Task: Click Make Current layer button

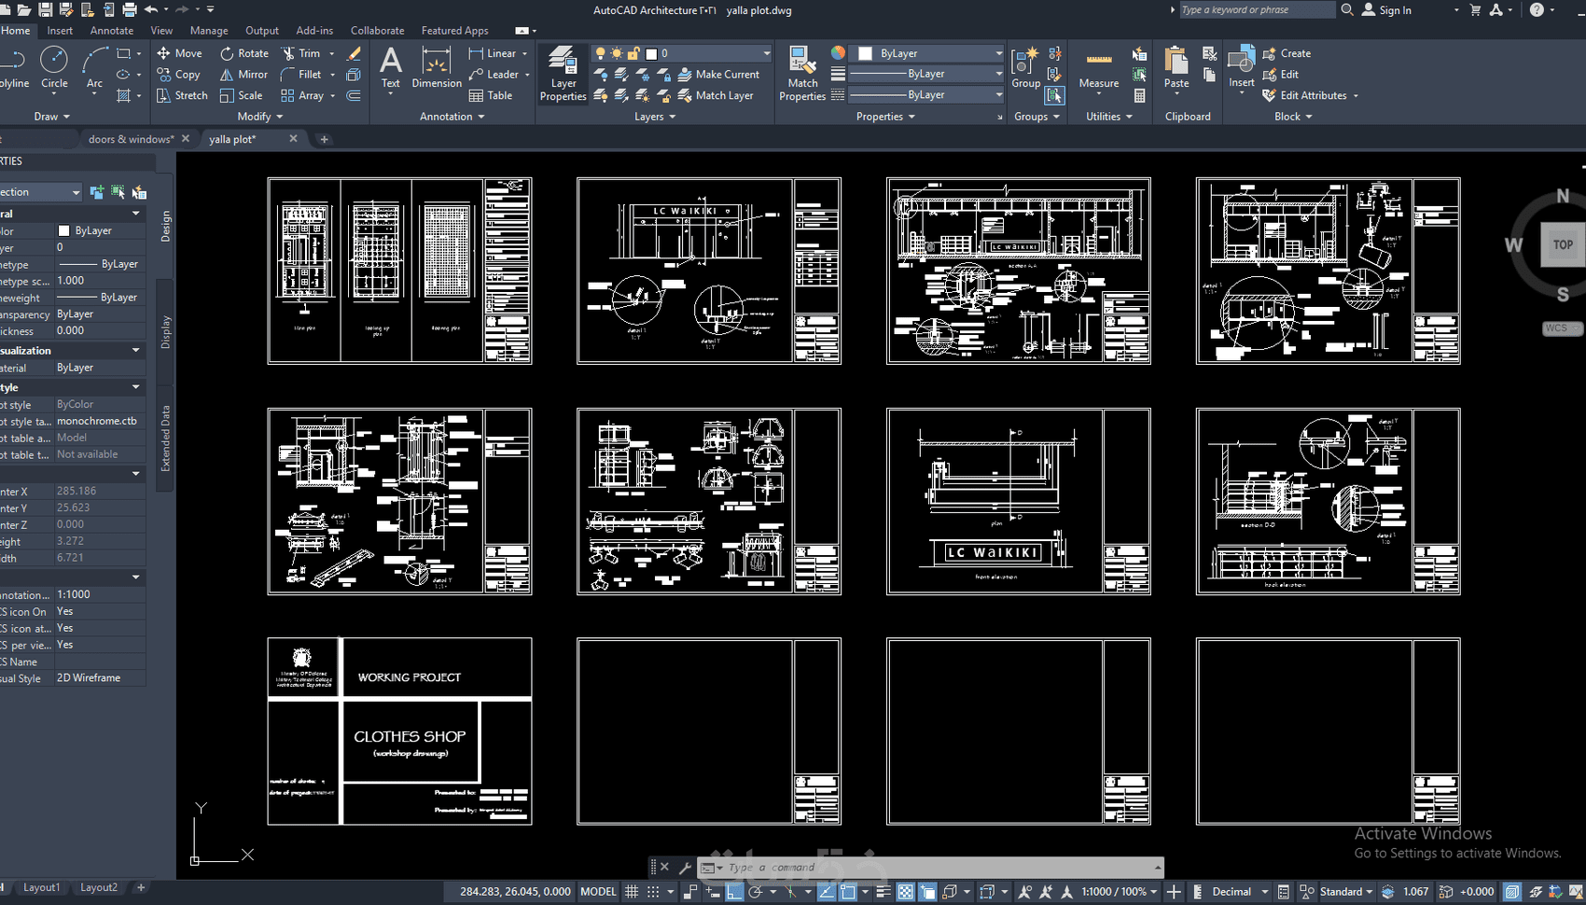Action: (718, 75)
